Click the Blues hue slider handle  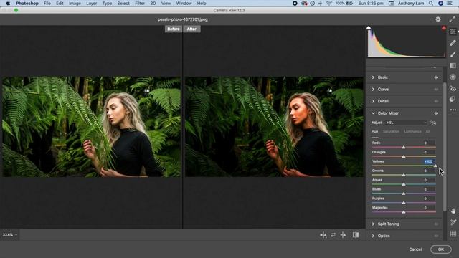click(404, 193)
